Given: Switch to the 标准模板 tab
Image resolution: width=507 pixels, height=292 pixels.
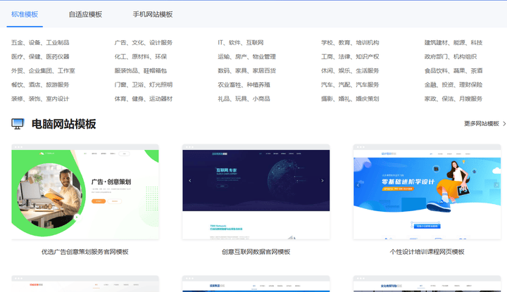Looking at the screenshot, I should point(25,14).
